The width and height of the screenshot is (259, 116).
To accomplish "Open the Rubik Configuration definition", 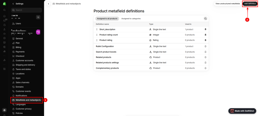I will [x=105, y=46].
